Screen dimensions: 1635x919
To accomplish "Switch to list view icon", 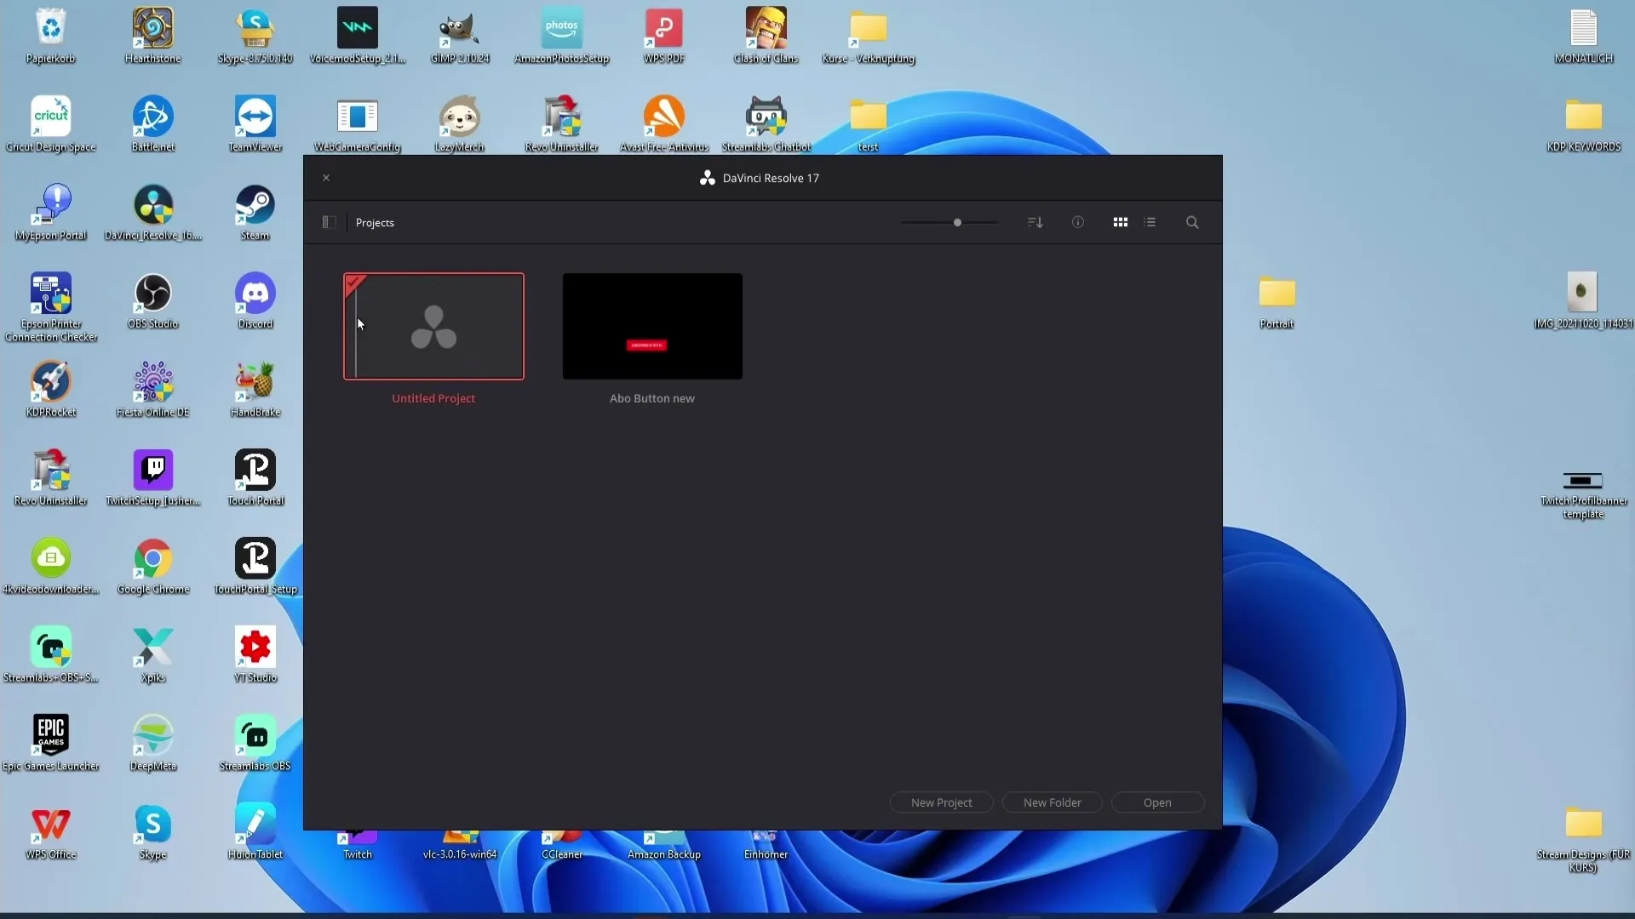I will pos(1150,222).
